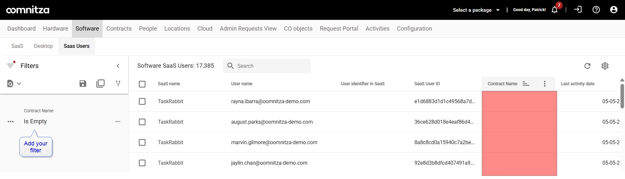Click the merge branch icon in filters

tap(118, 84)
